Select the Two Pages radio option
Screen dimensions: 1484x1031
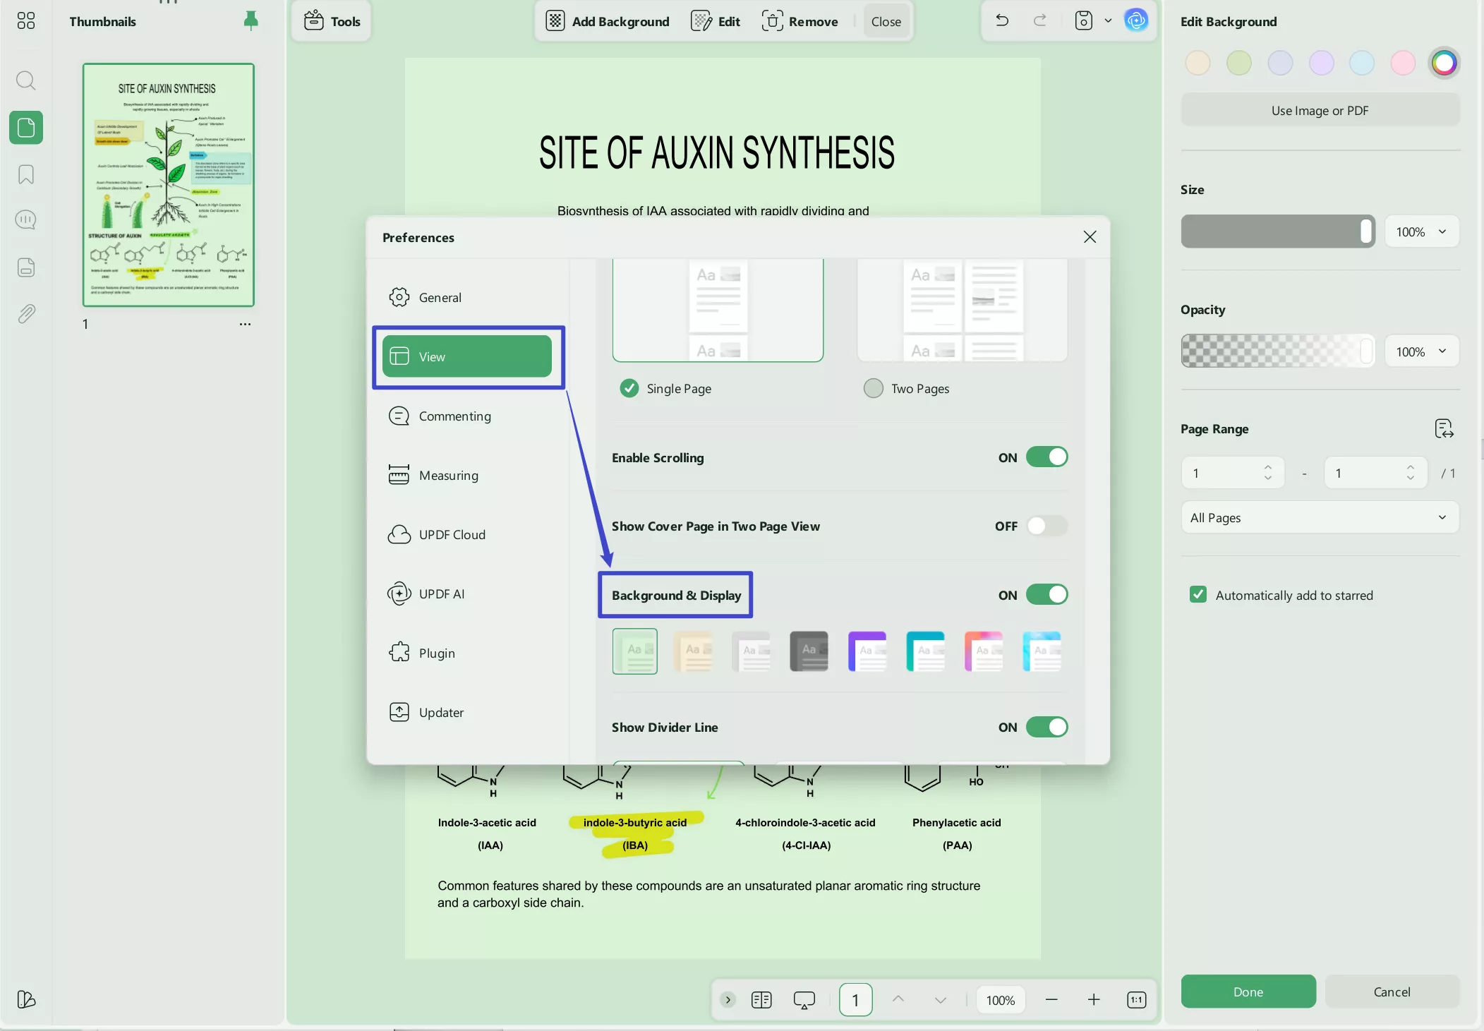click(x=874, y=389)
